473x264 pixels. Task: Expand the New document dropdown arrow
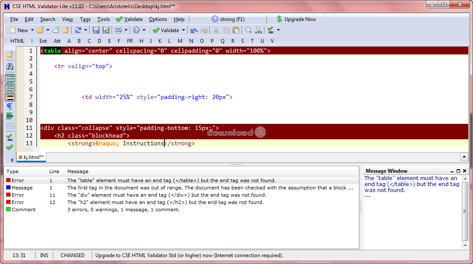[x=32, y=30]
